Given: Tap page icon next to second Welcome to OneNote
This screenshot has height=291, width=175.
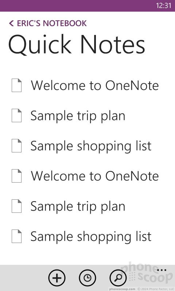Looking at the screenshot, I should click(16, 176).
